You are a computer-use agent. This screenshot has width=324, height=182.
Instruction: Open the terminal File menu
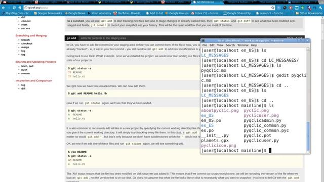point(205,45)
